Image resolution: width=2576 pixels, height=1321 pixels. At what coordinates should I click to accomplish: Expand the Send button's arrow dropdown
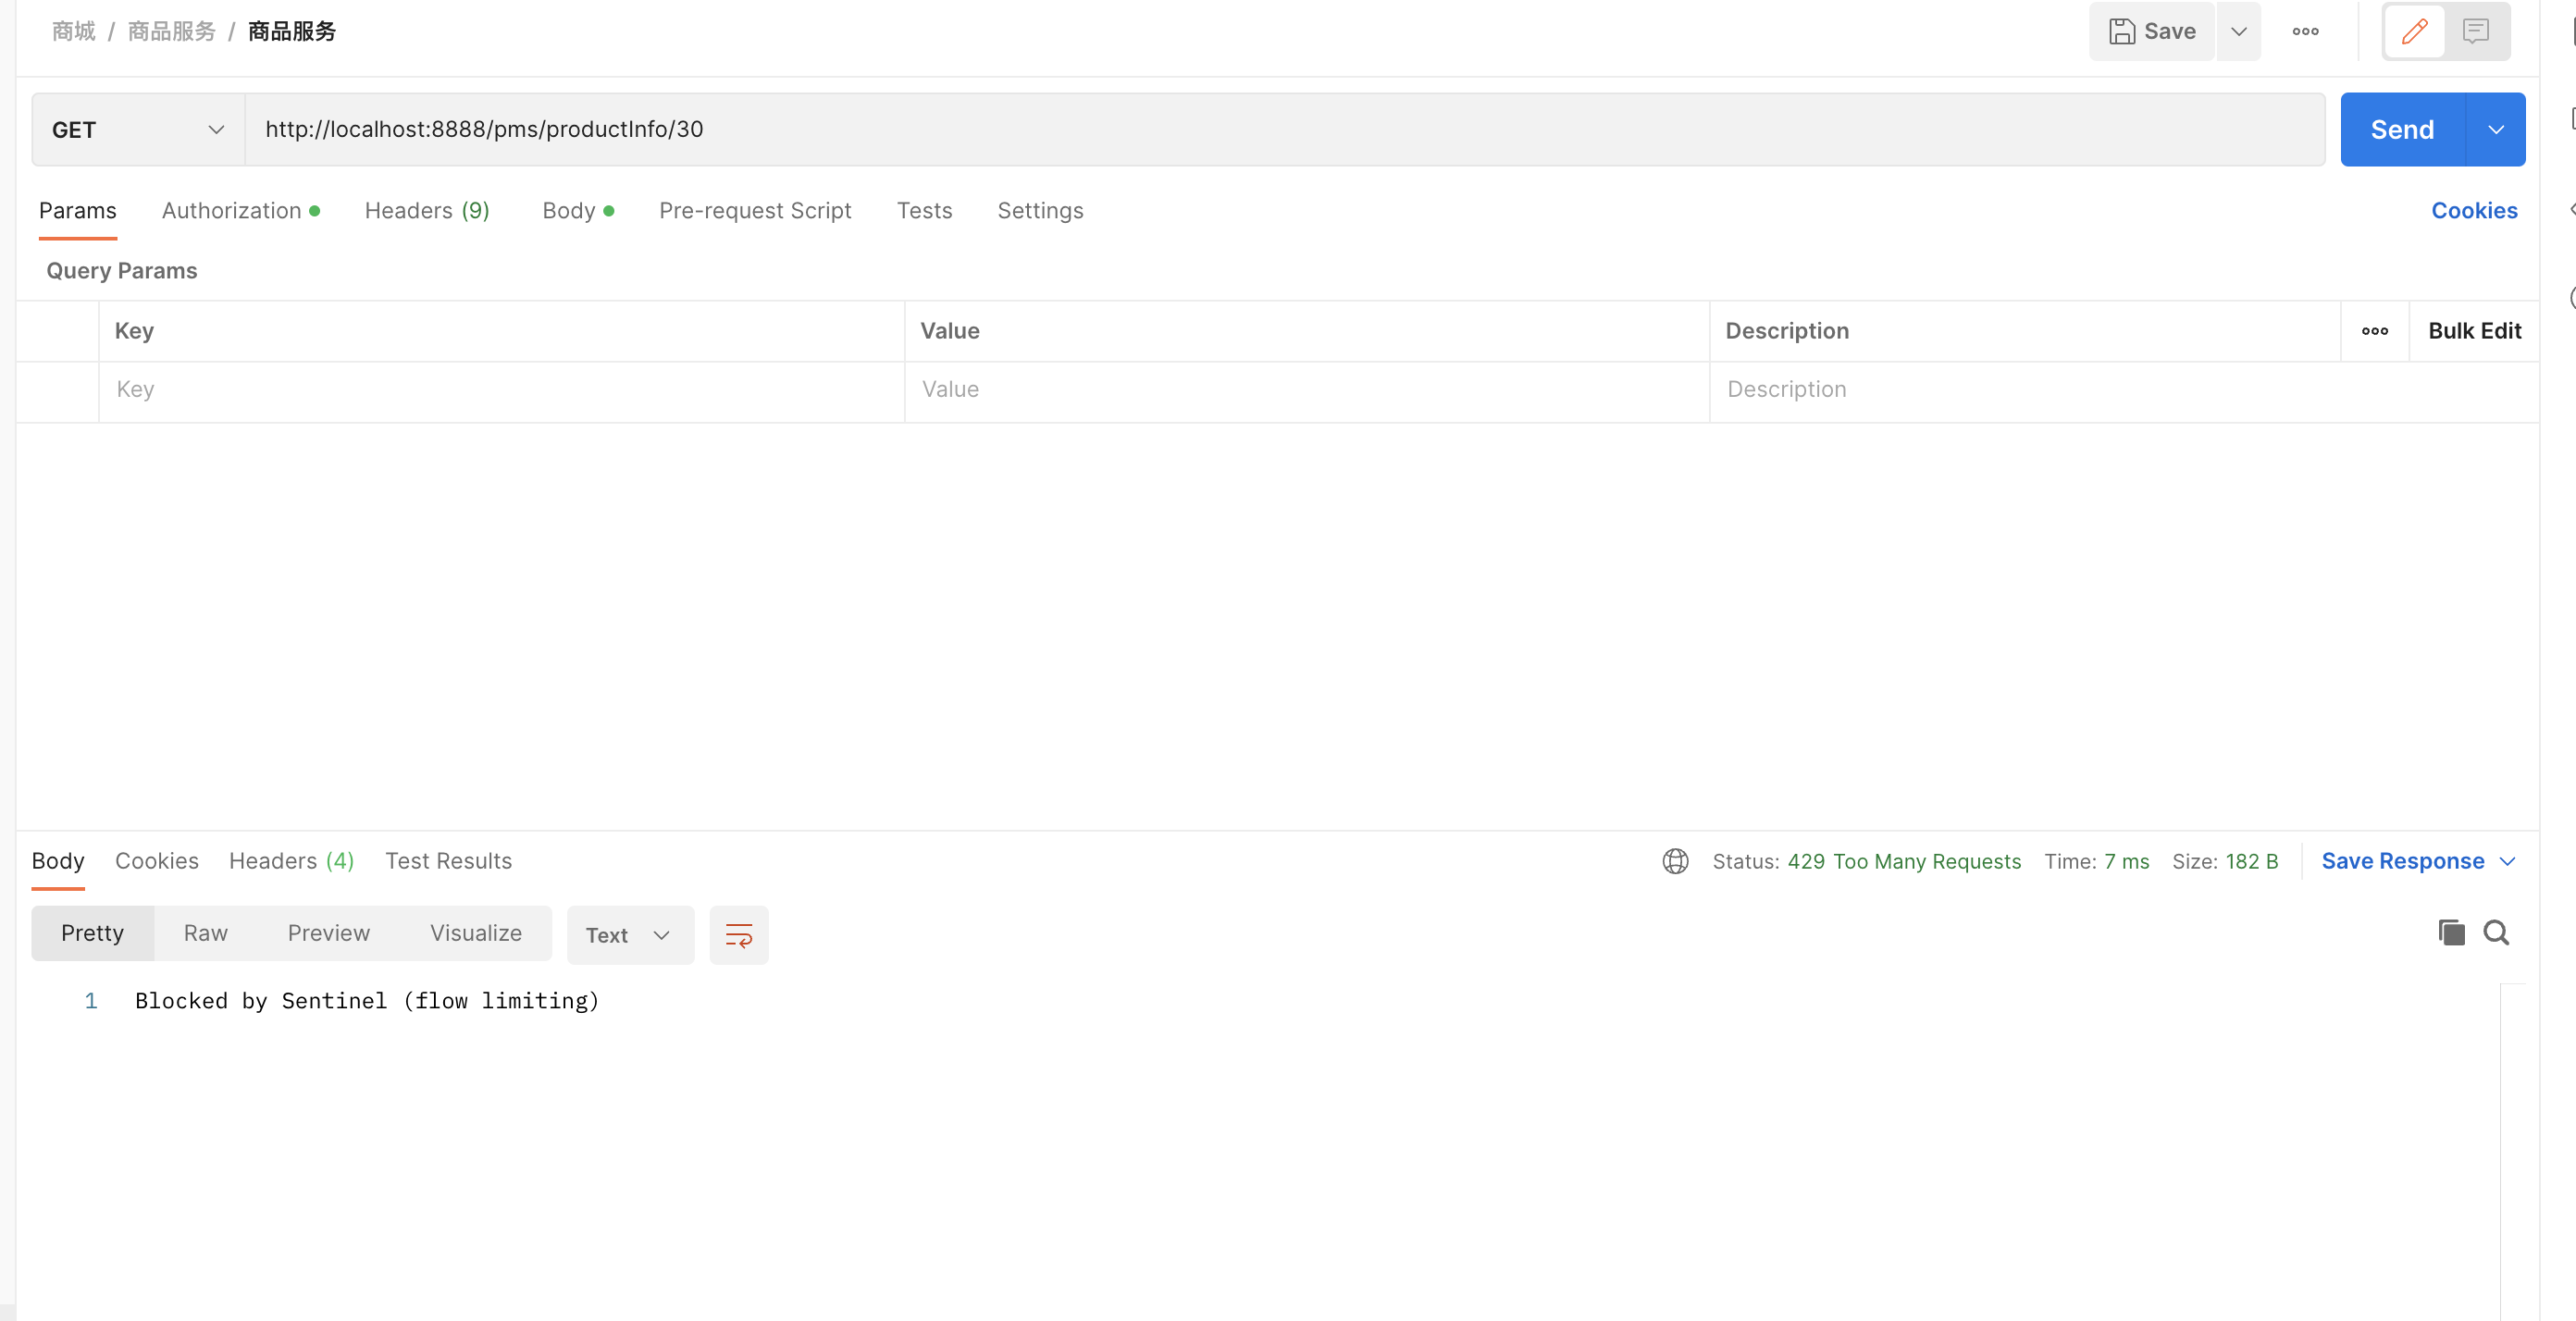2495,130
